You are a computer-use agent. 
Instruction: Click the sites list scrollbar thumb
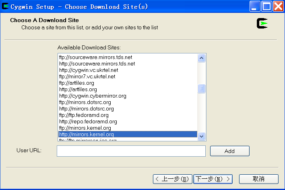coord(201,88)
